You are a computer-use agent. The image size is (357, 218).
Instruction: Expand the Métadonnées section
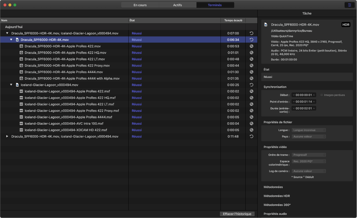(273, 187)
